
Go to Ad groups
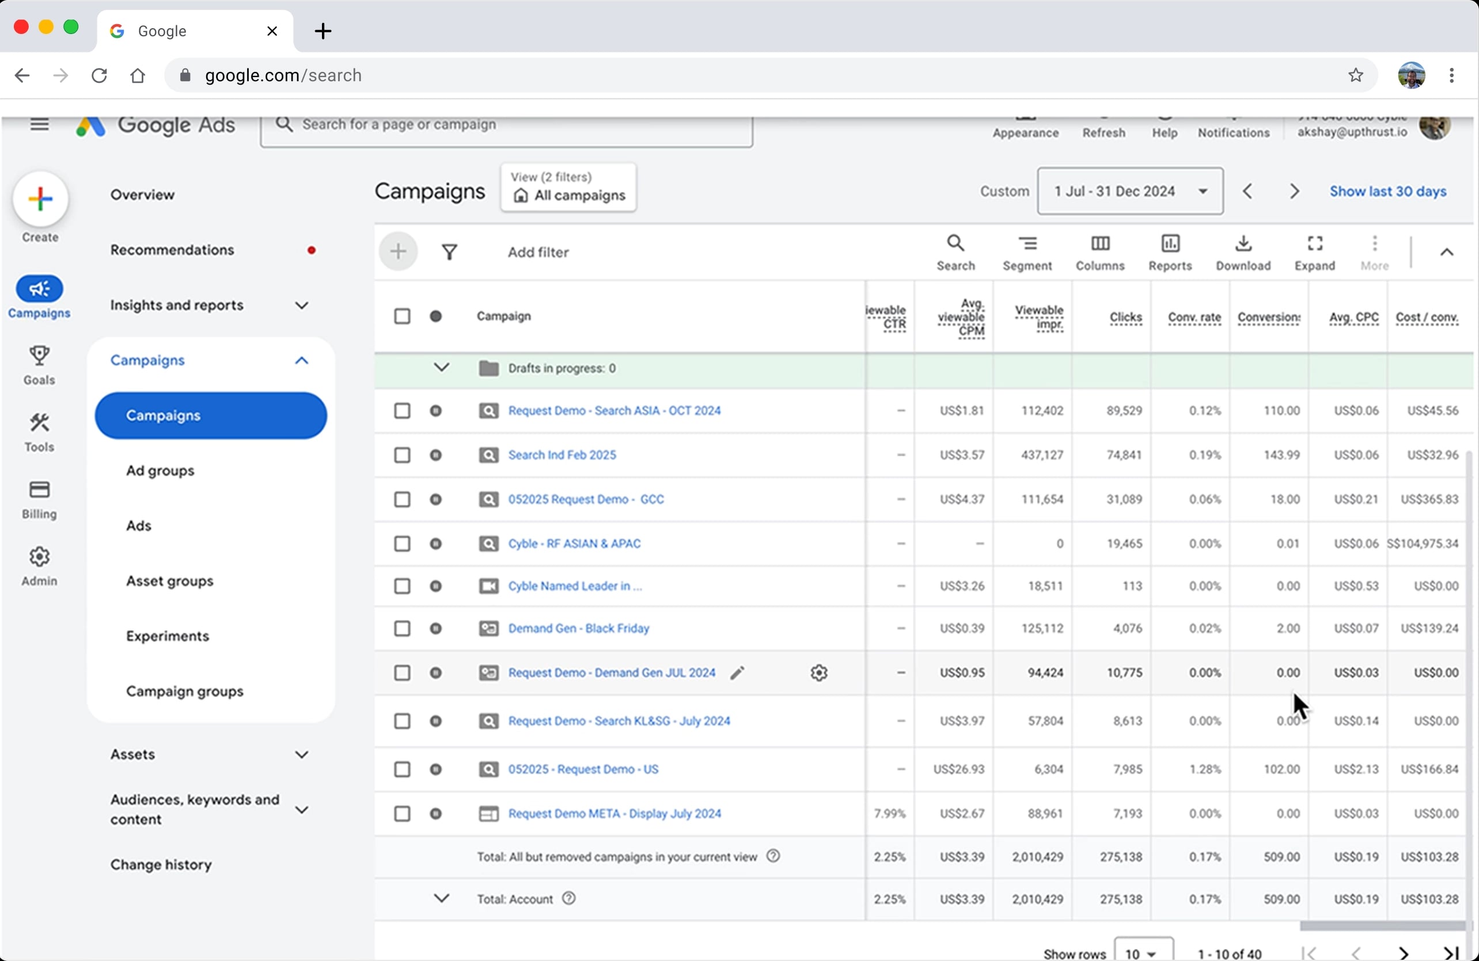click(x=160, y=471)
